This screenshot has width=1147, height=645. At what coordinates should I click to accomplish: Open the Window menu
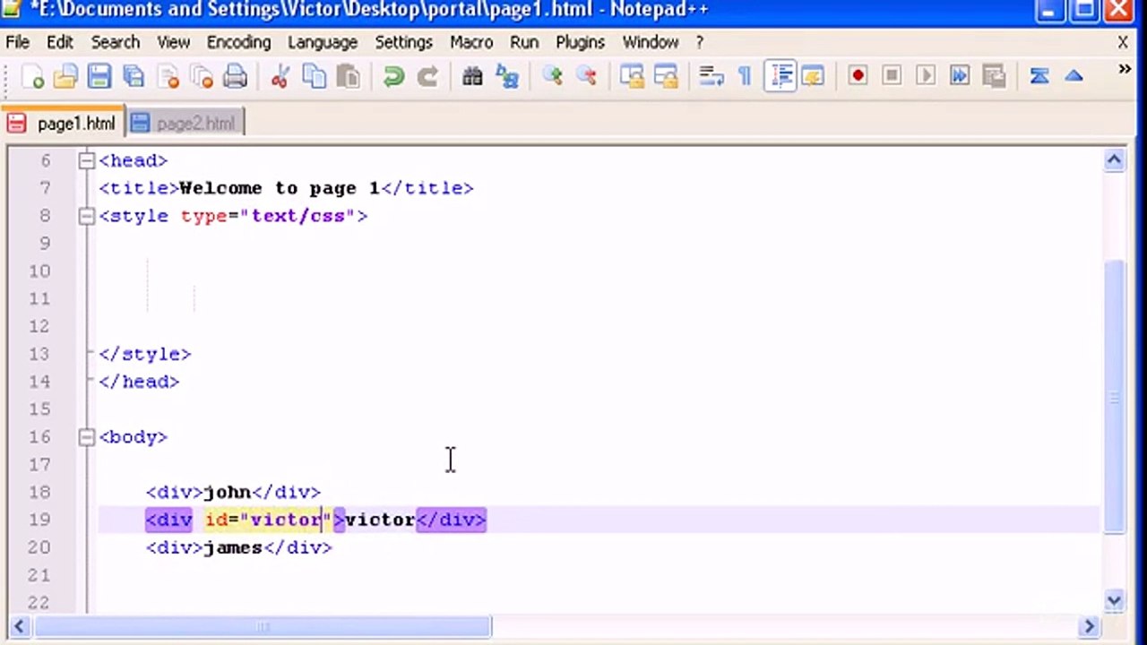coord(651,42)
